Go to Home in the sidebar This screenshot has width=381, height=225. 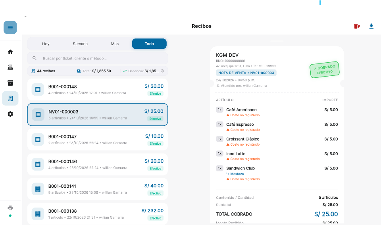[10, 52]
